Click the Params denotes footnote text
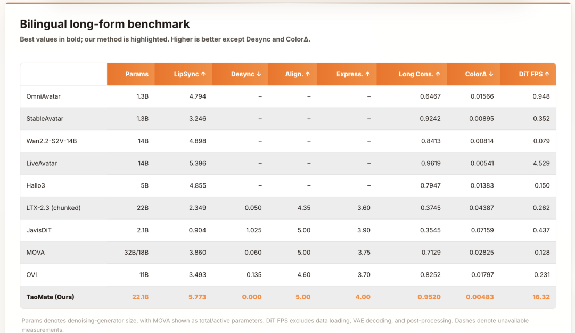Screen dimensions: 575x333 pos(275,325)
